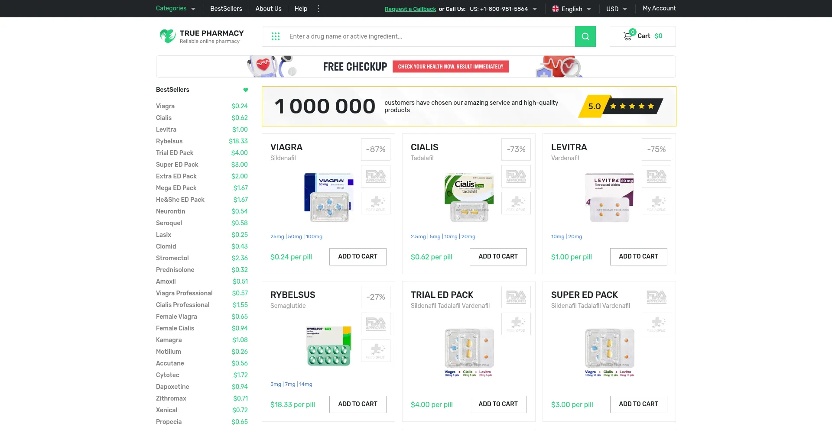Screen dimensions: 832x430
Task: Click the TRIAL ED PACK product title
Action: click(442, 295)
